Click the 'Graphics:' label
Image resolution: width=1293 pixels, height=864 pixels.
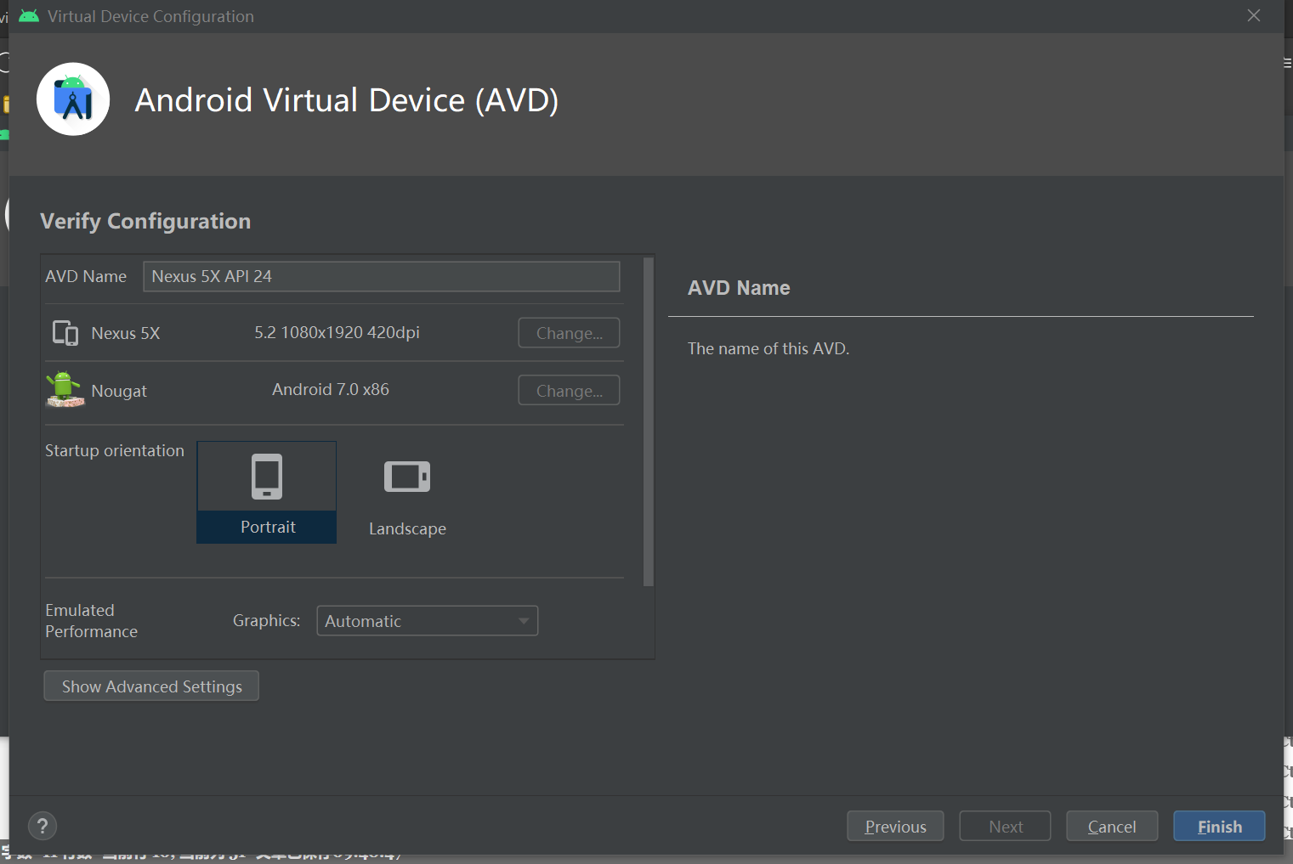[x=266, y=621]
